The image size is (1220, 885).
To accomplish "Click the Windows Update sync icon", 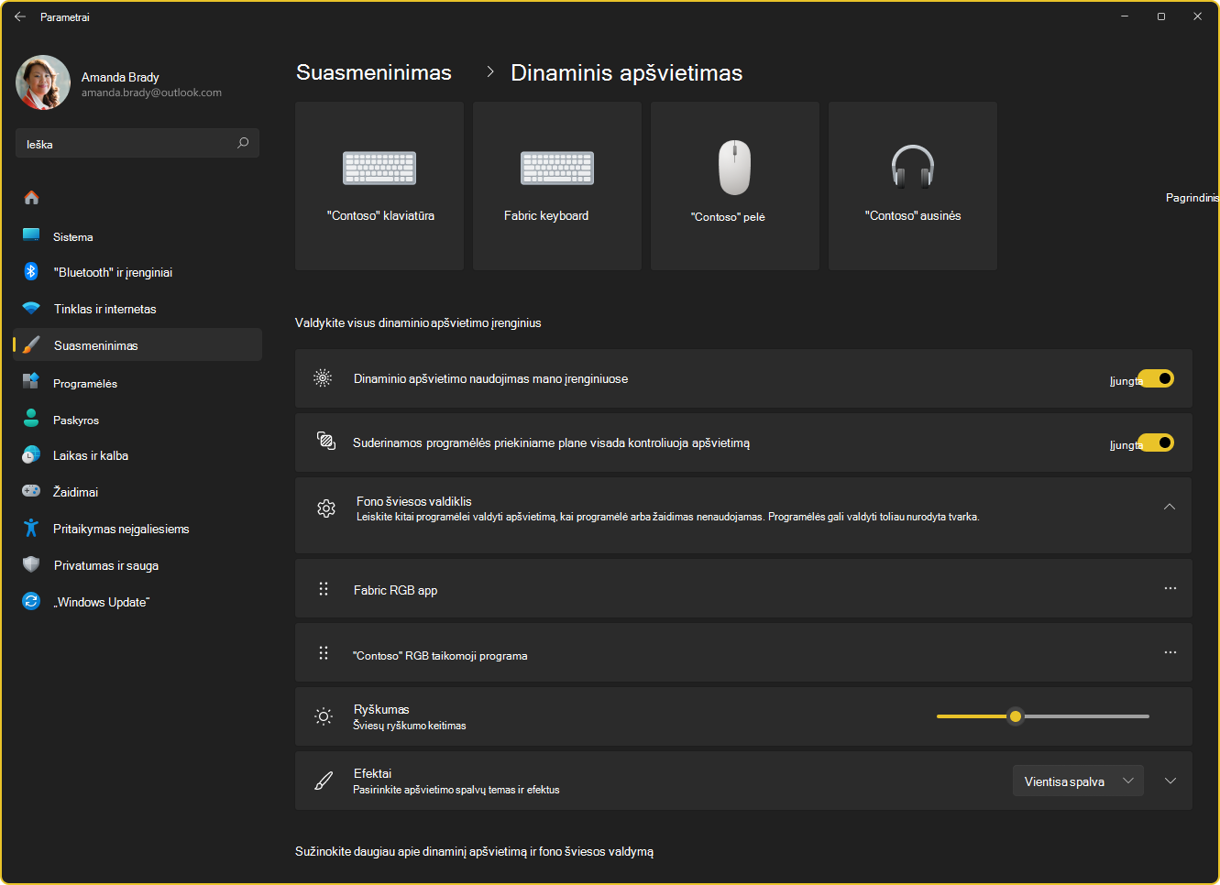I will pos(31,601).
